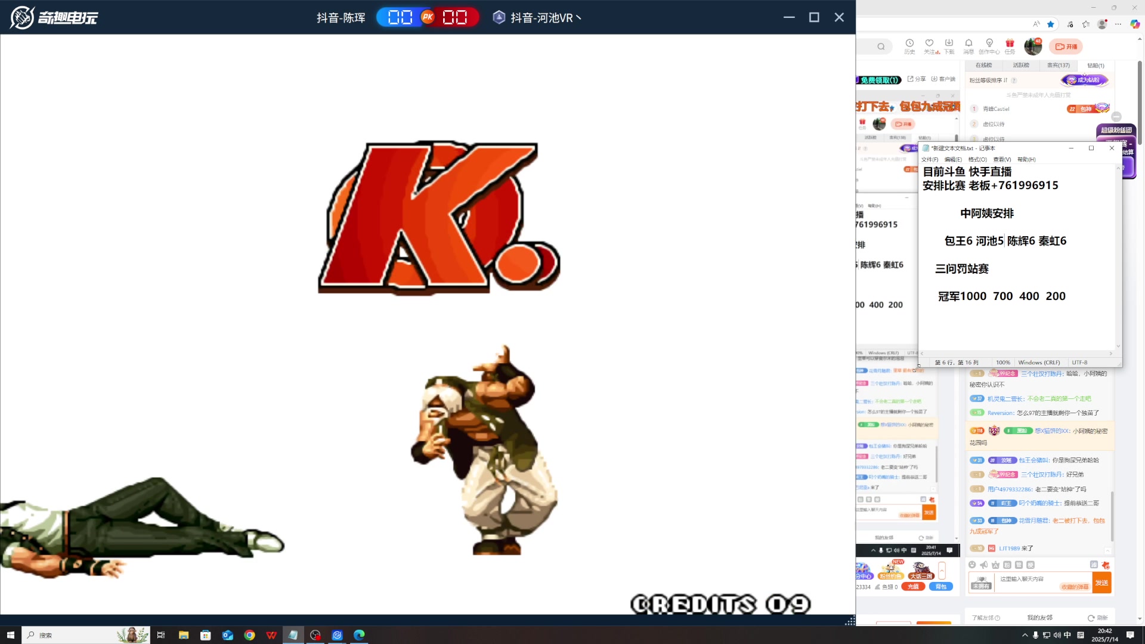Open the 任务 gift icon
Viewport: 1145px width, 644px height.
(x=1010, y=46)
